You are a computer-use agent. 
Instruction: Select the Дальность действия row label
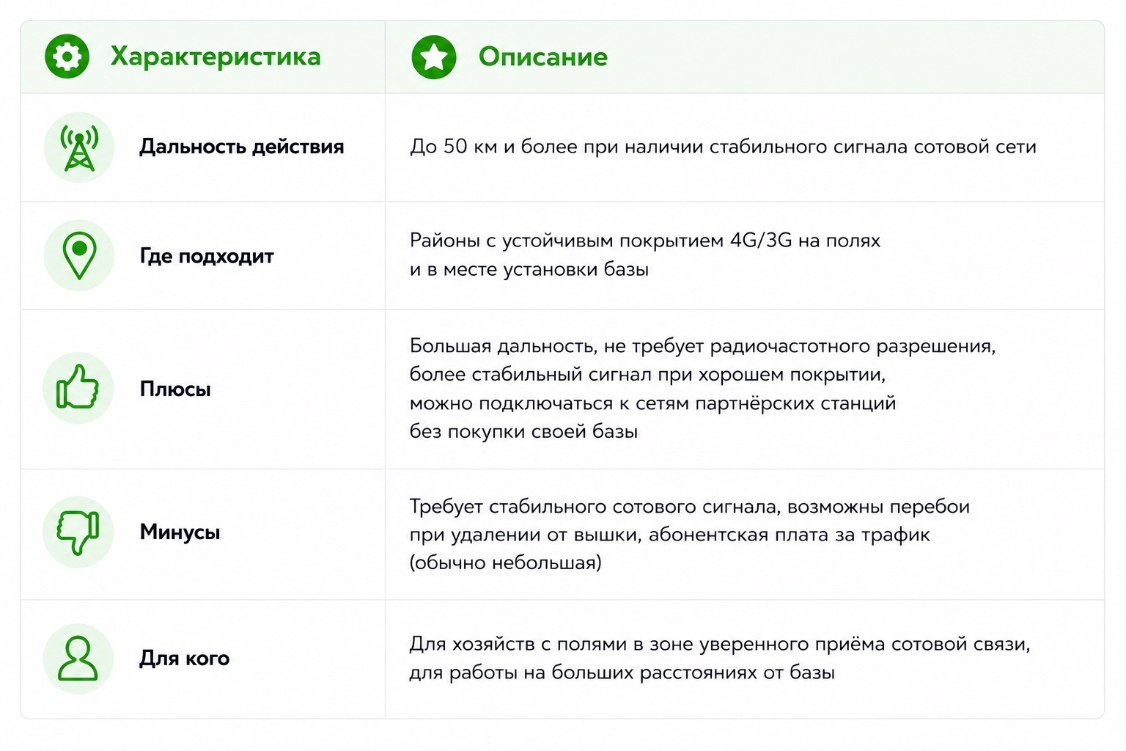coord(242,147)
